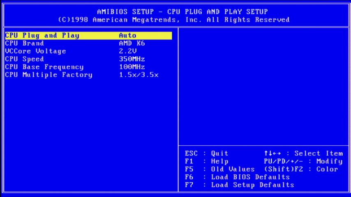The width and height of the screenshot is (351, 197).
Task: Click the F5 Old Values hint
Action: (219, 169)
